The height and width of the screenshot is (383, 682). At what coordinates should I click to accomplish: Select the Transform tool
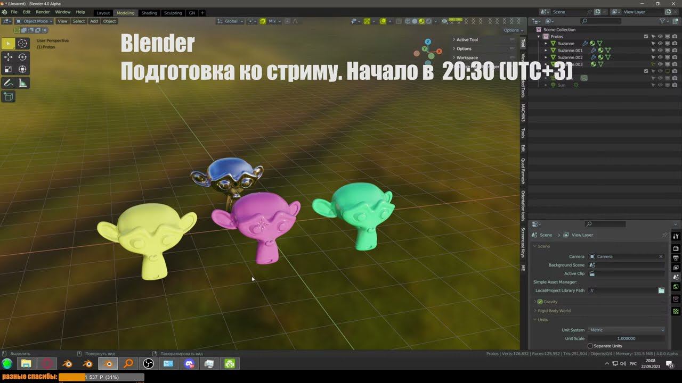pos(22,69)
